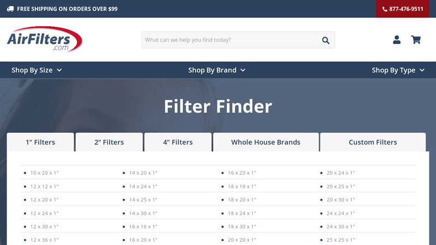436x245 pixels.
Task: Expand the Shop By Size menu
Action: point(37,70)
